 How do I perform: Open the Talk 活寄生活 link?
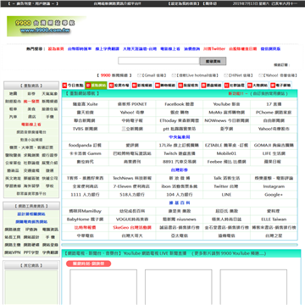click(x=227, y=178)
